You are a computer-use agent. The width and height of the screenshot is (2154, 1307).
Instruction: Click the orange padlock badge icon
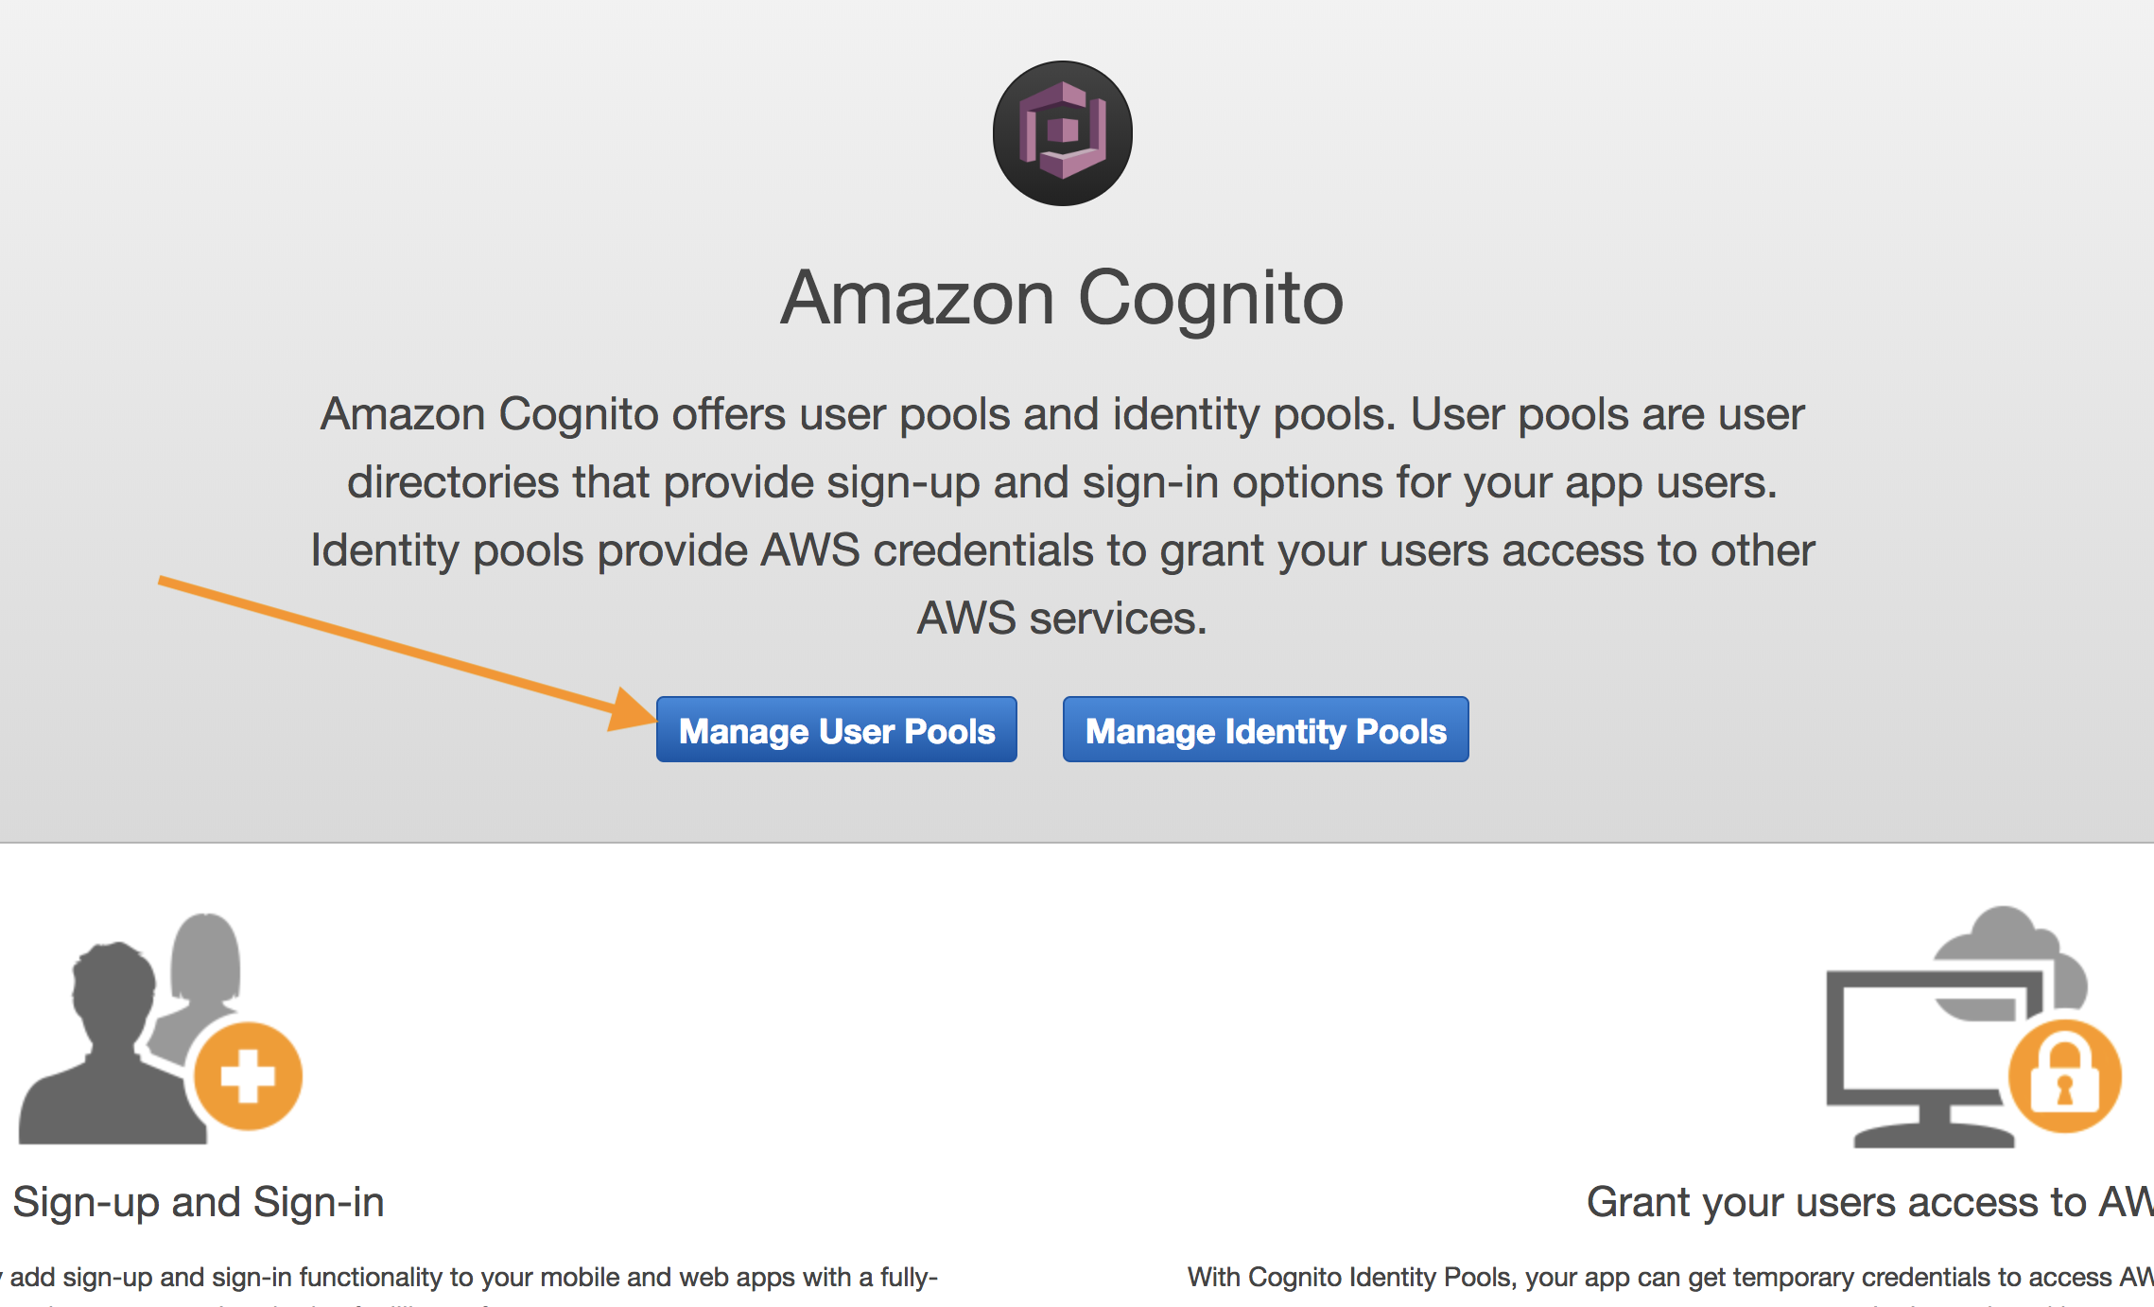tap(2064, 1076)
